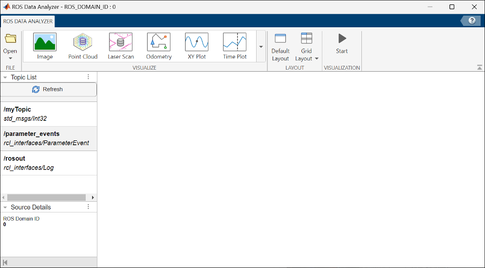Collapse the left side panel
This screenshot has height=268, width=485.
[x=5, y=263]
